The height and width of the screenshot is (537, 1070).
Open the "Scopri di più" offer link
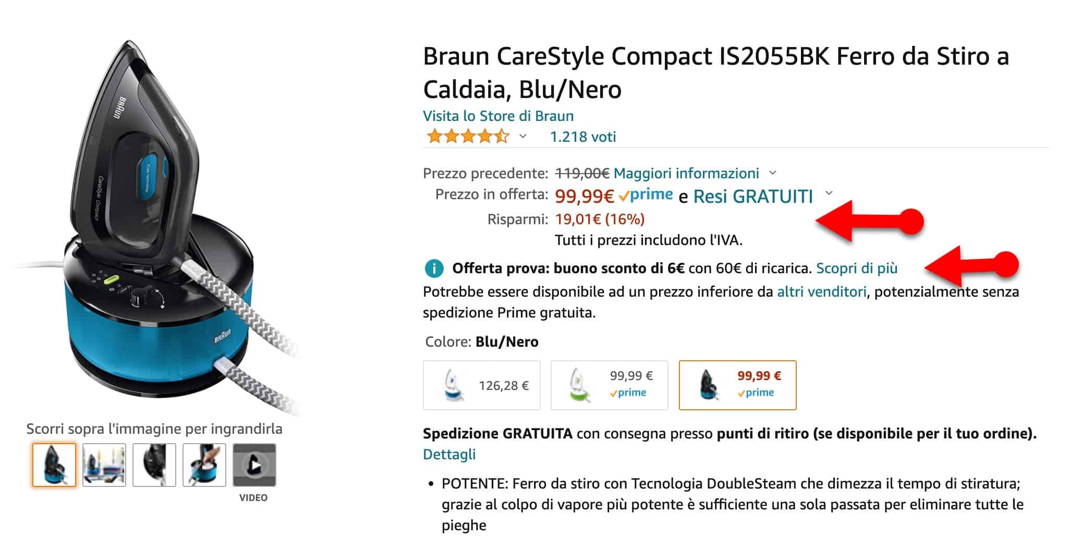857,268
